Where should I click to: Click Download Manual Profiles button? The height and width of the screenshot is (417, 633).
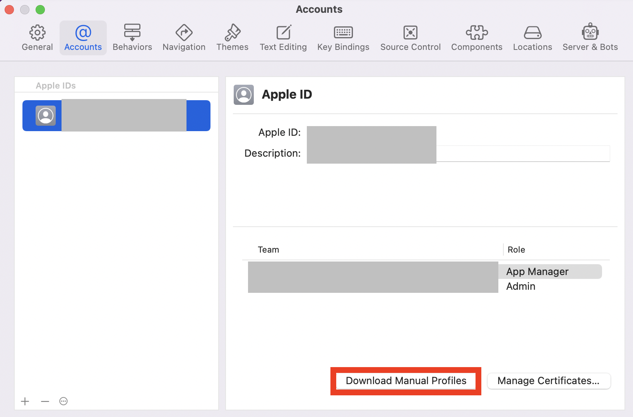pos(406,381)
